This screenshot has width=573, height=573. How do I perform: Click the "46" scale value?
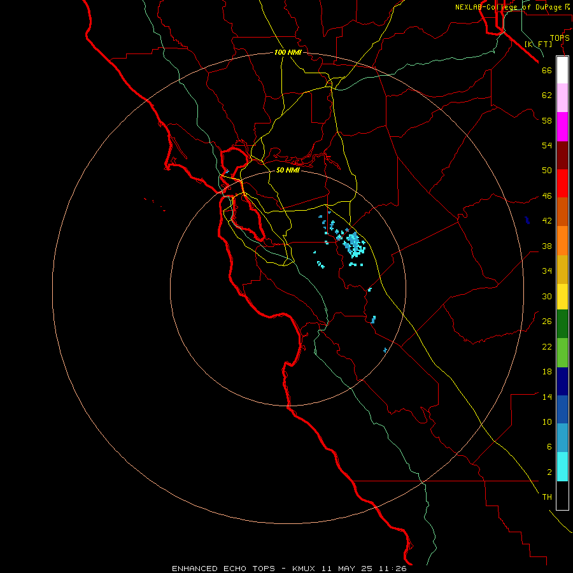(x=547, y=196)
